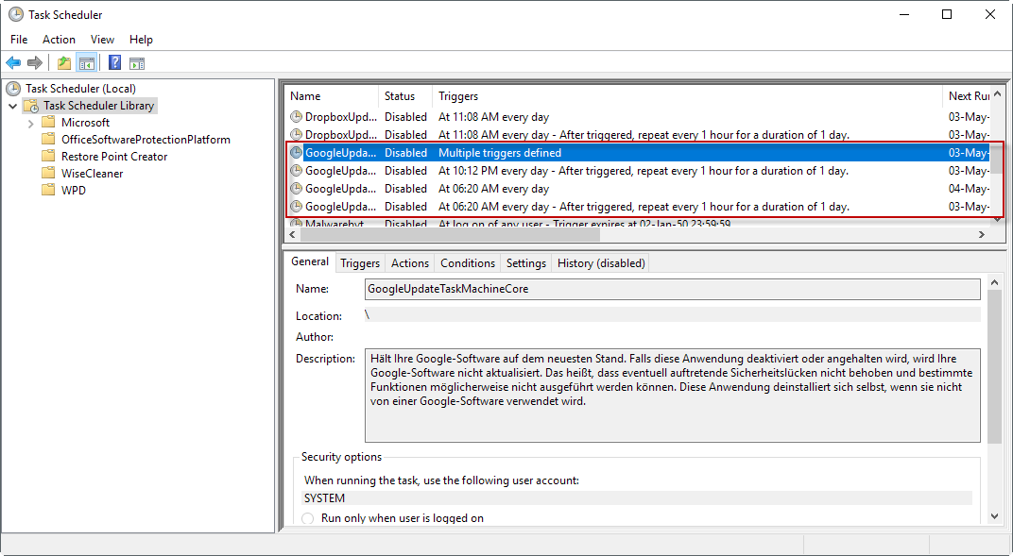
Task: Switch to the Conditions tab
Action: [x=468, y=263]
